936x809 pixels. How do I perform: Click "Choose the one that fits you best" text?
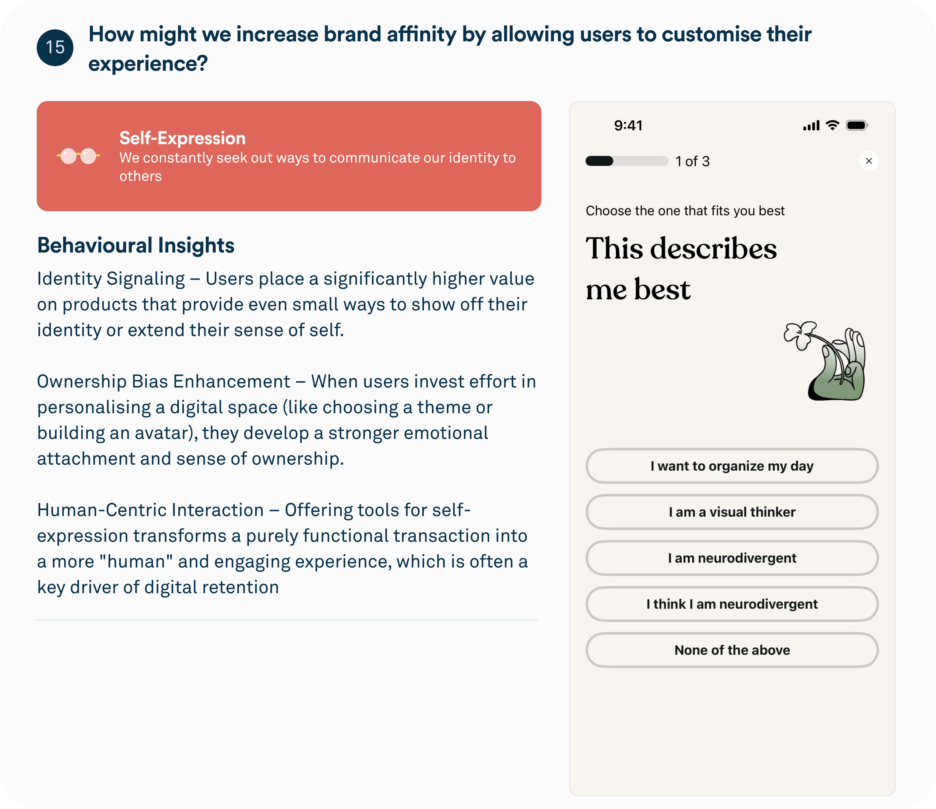pyautogui.click(x=685, y=211)
